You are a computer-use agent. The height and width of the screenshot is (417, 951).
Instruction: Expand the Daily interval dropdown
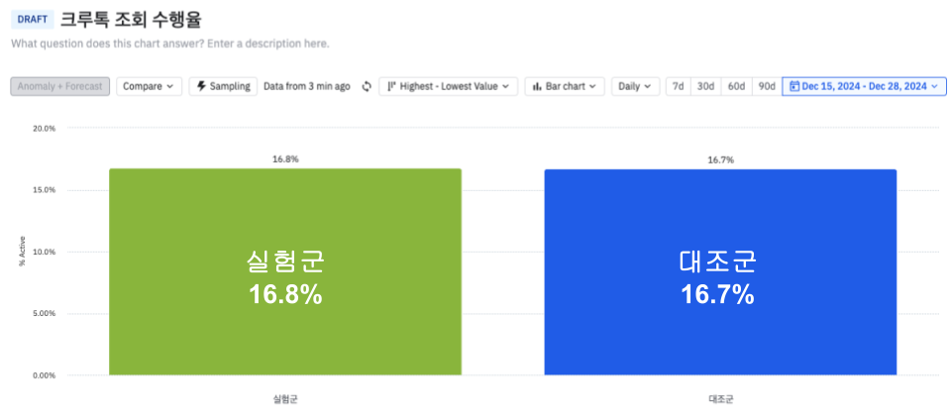(635, 86)
